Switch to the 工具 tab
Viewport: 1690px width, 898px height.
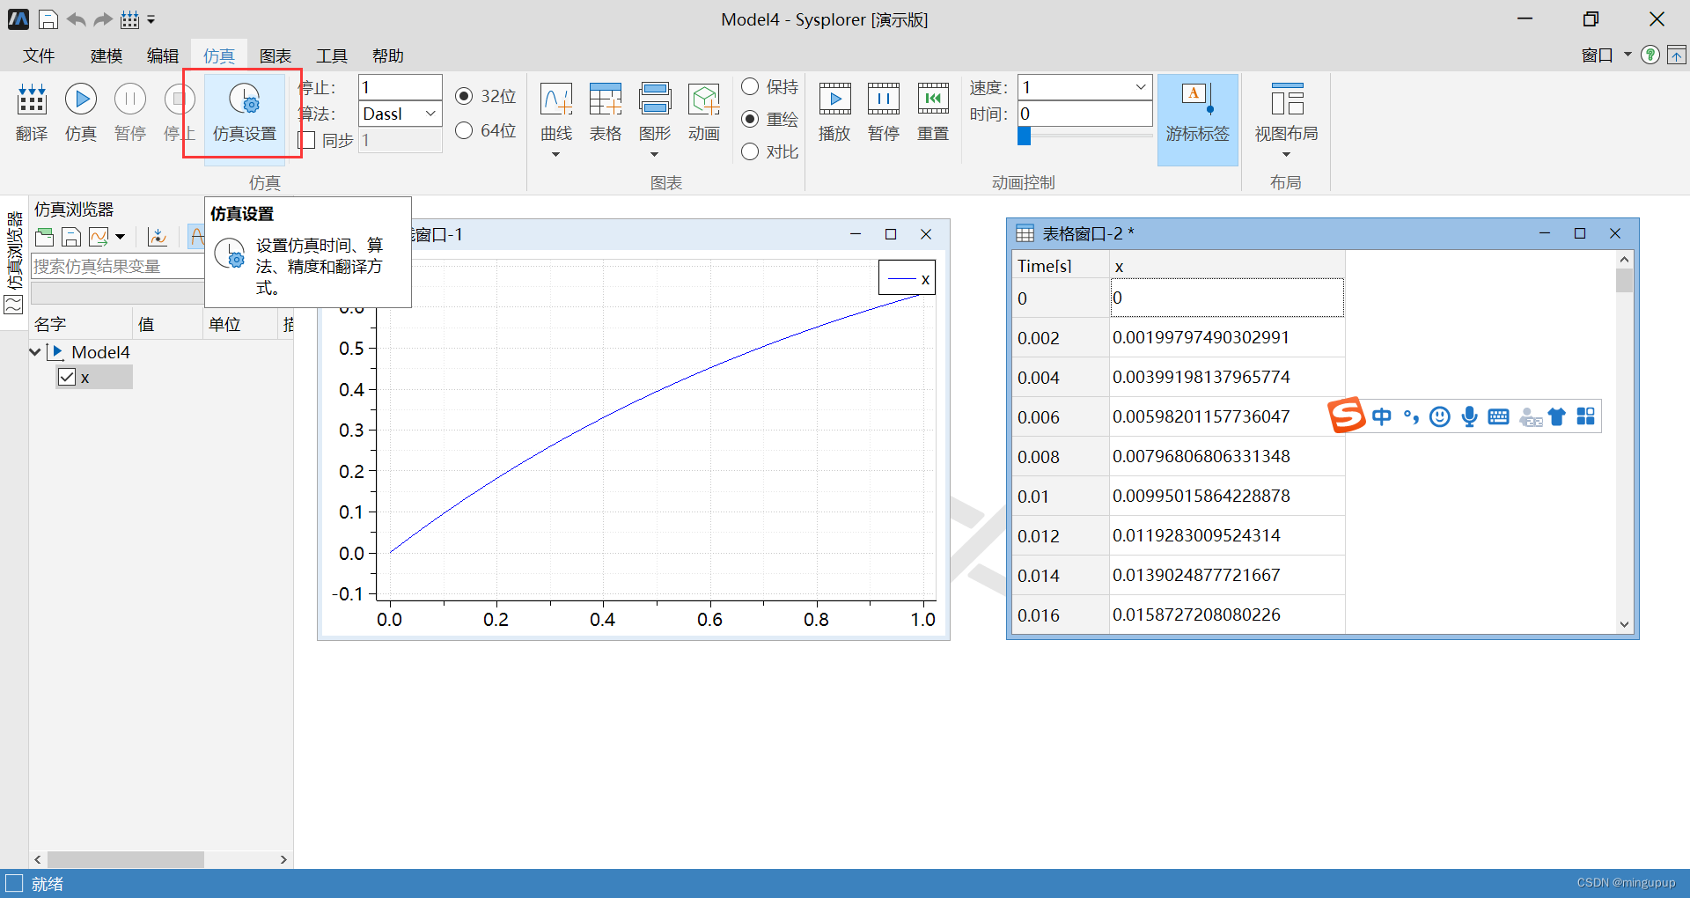[x=332, y=55]
